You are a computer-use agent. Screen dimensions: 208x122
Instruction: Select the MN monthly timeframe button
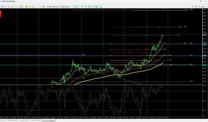tap(12, 7)
